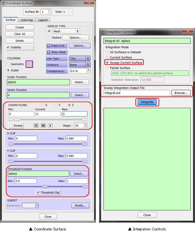This screenshot has height=234, width=195.
Task: Click the Coordinate Surface title bar icon
Action: click(4, 3)
